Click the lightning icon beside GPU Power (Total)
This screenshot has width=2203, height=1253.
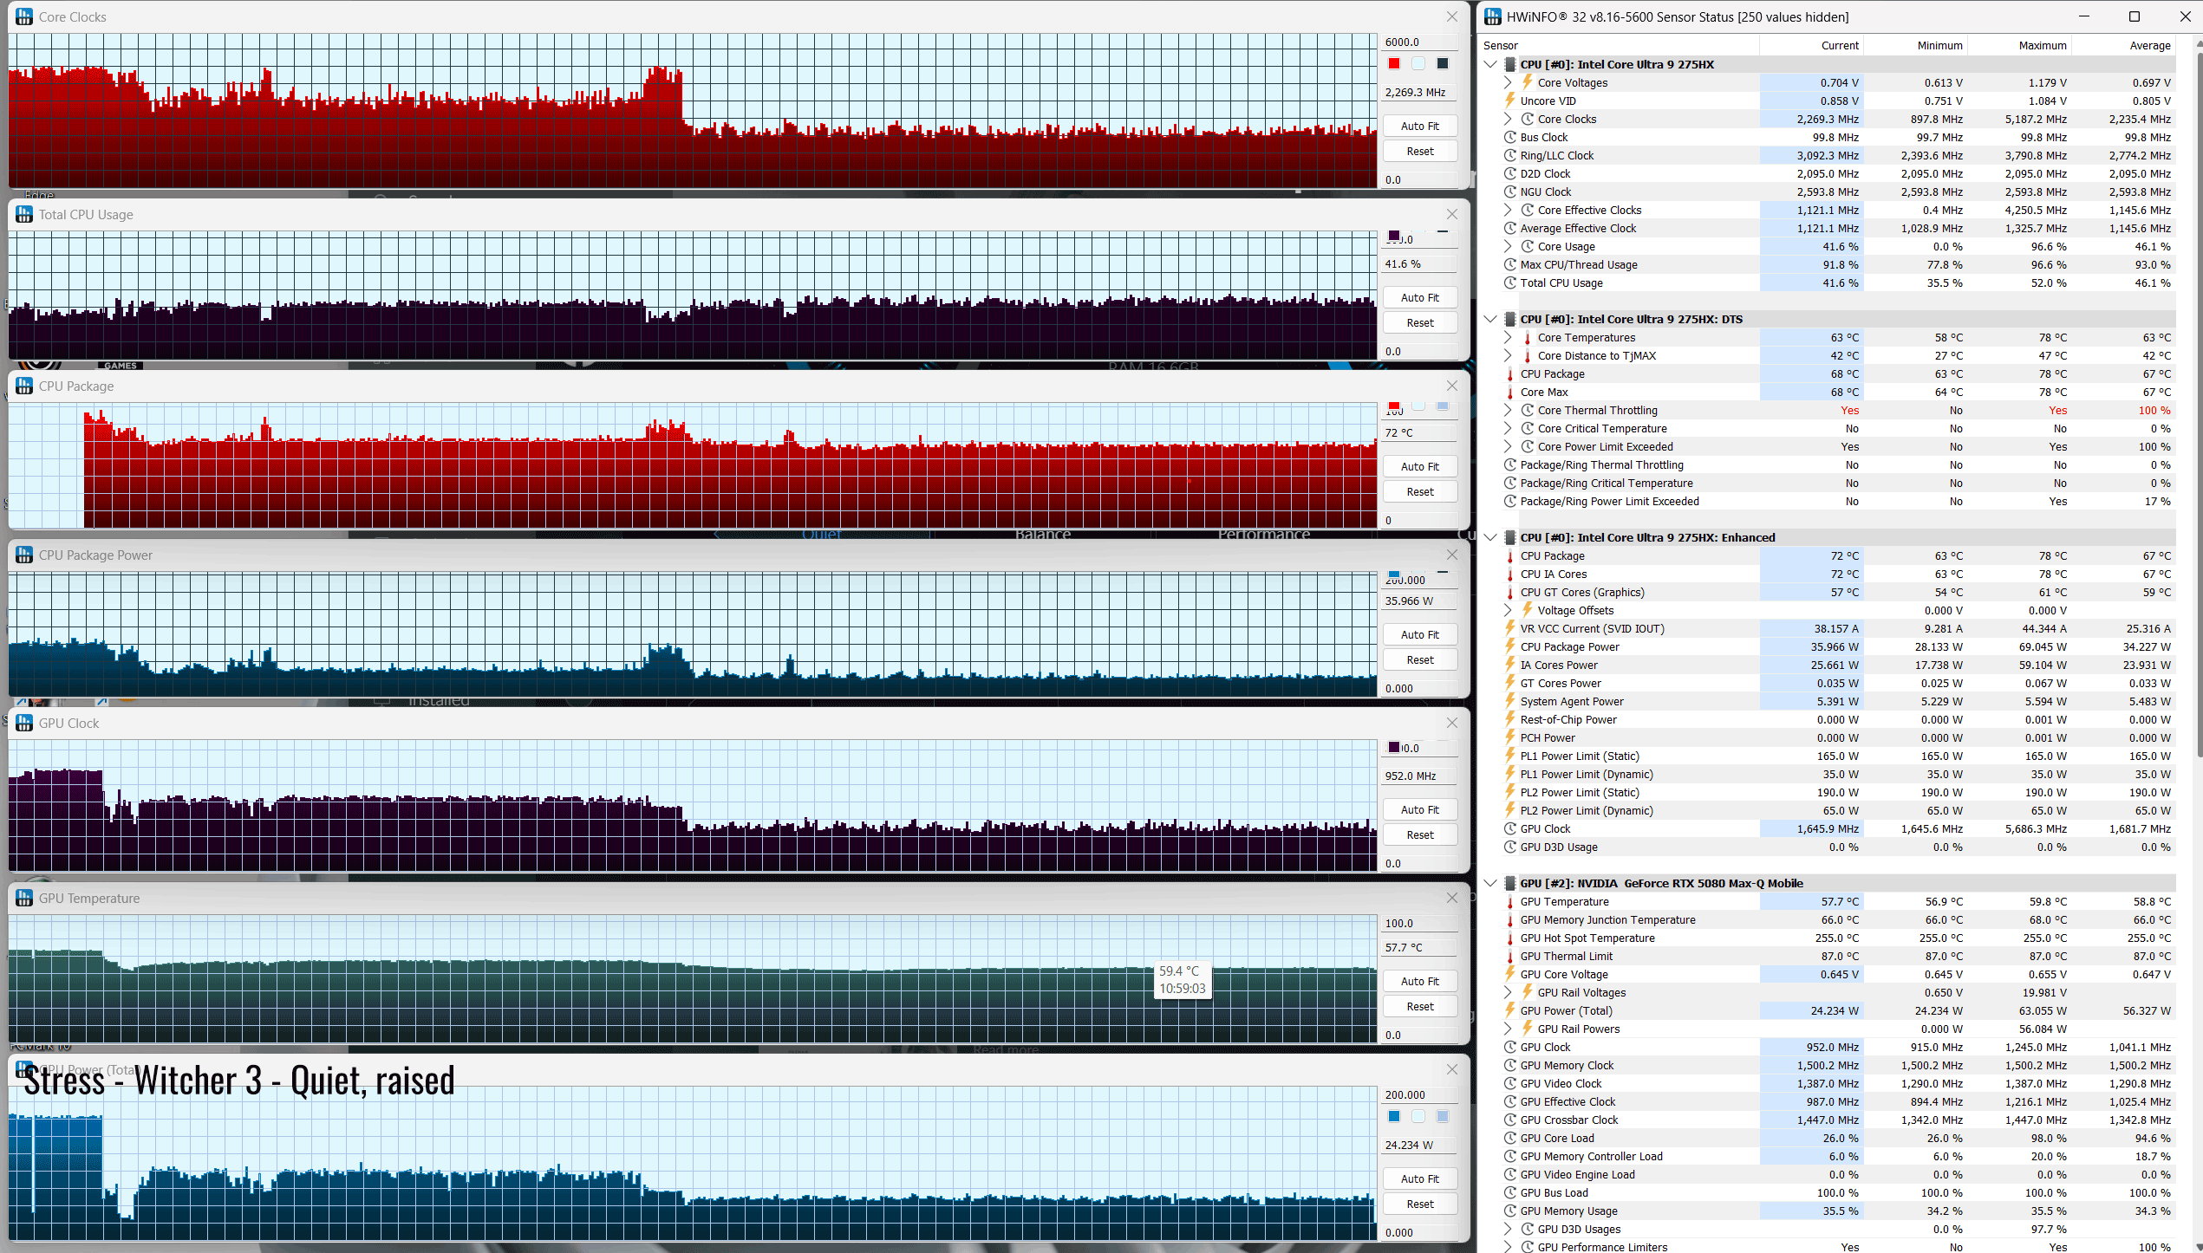1509,1010
